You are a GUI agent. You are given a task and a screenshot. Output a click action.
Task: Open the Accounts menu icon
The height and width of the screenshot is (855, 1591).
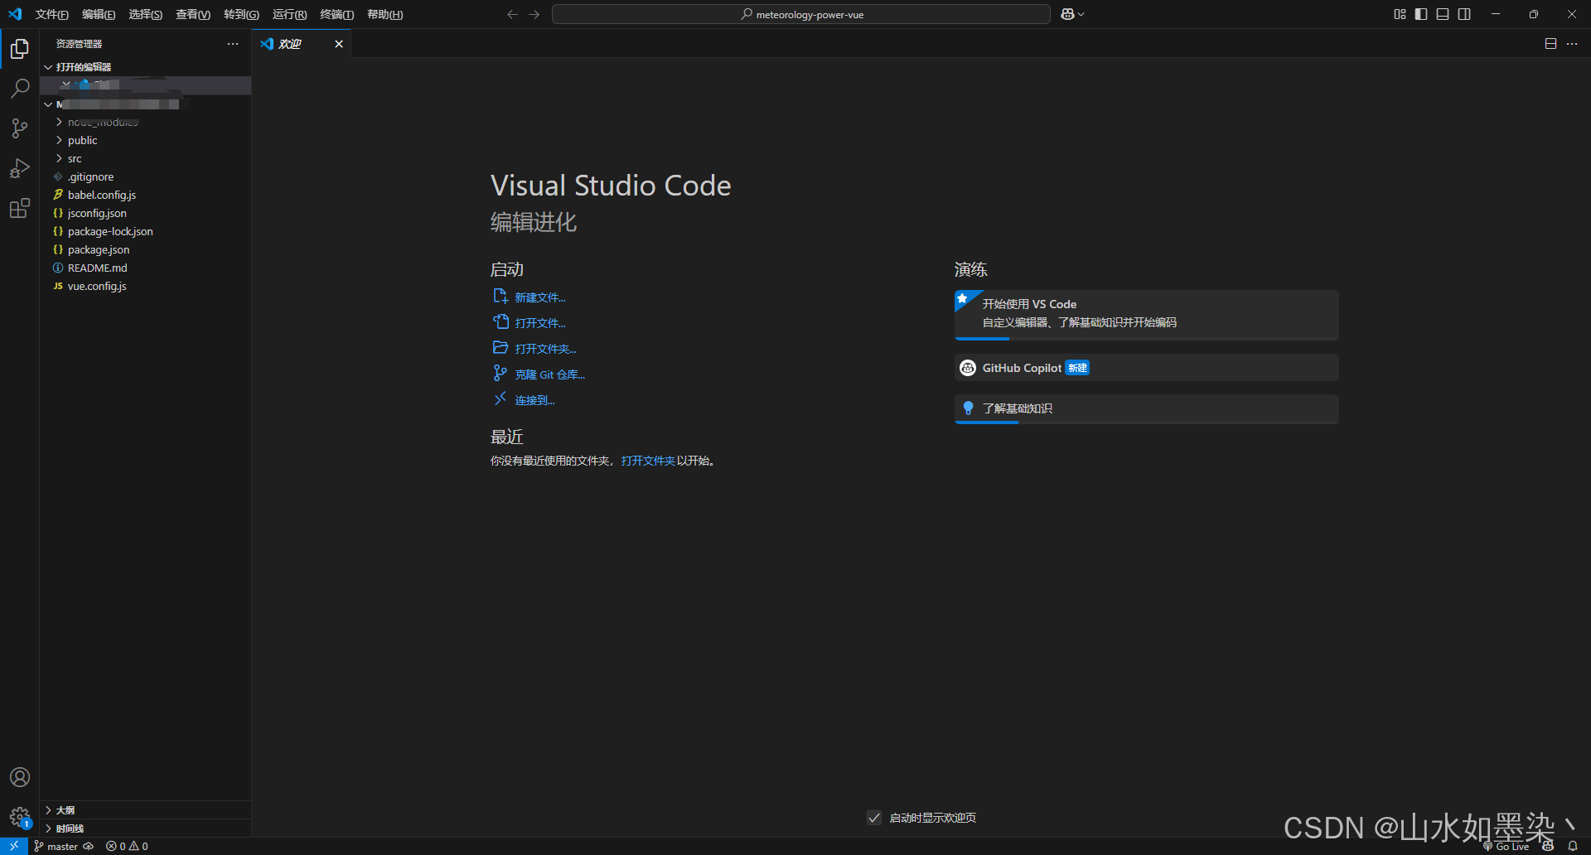pyautogui.click(x=20, y=777)
